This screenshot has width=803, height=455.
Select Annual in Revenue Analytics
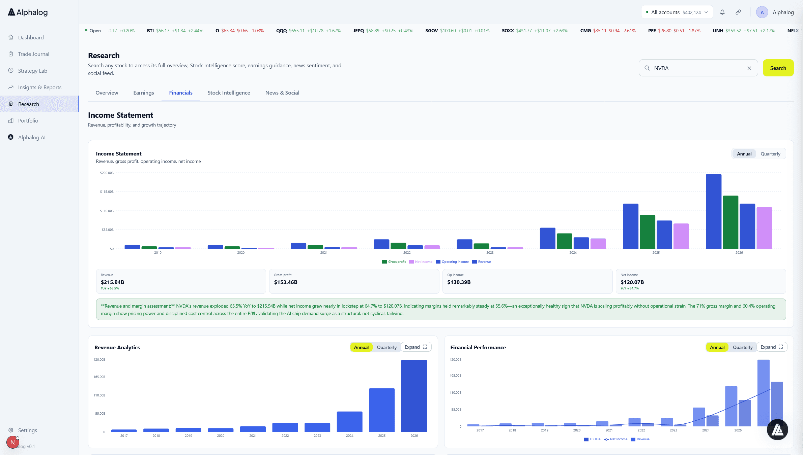pyautogui.click(x=361, y=347)
